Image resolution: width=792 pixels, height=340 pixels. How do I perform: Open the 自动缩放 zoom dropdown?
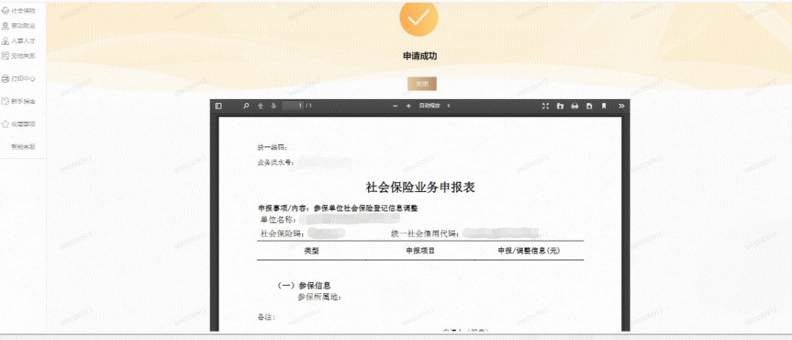434,106
